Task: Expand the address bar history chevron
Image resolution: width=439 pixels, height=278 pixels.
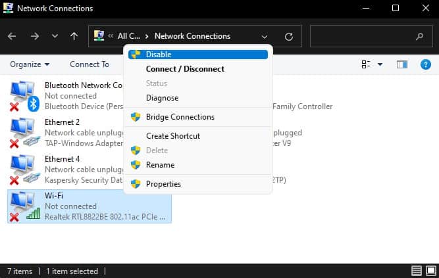Action: pyautogui.click(x=264, y=37)
